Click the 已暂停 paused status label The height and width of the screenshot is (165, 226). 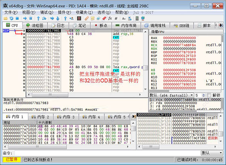[x=12, y=160]
